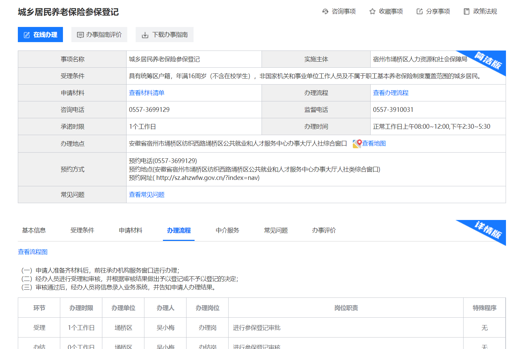
Task: Switch to the 基本信息 tab
Action: click(34, 230)
